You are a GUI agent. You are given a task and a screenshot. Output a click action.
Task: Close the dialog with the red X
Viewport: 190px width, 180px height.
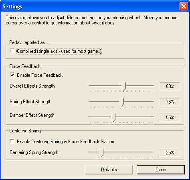pos(184,6)
